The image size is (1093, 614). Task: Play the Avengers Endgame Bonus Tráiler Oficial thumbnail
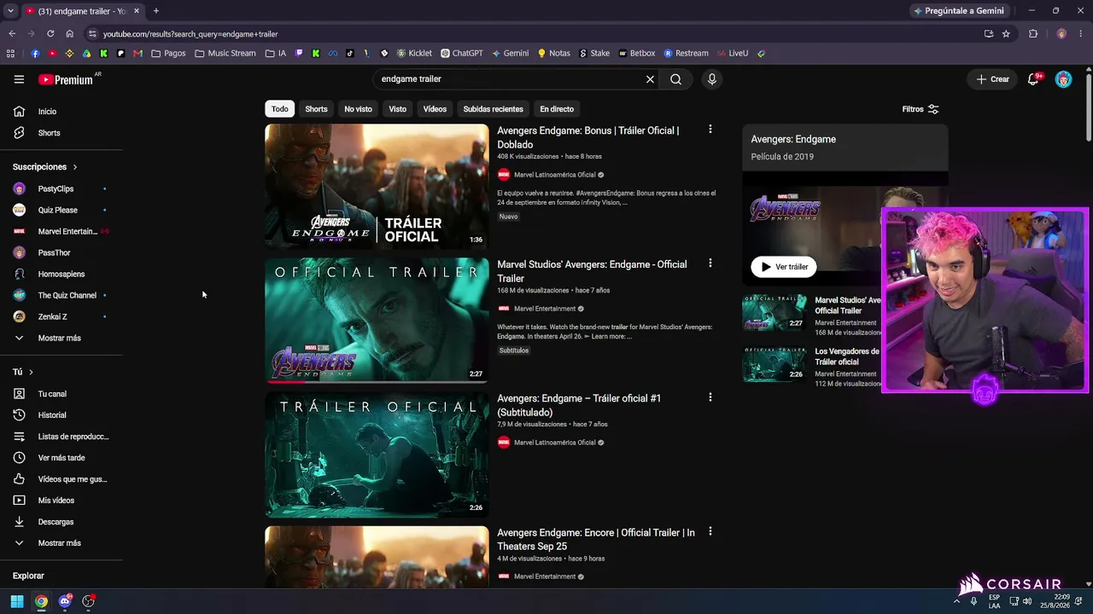coord(377,186)
